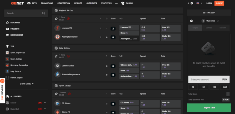The height and width of the screenshot is (114, 235).
Task: Set stake to 100 quick amount
Action: pos(214,87)
